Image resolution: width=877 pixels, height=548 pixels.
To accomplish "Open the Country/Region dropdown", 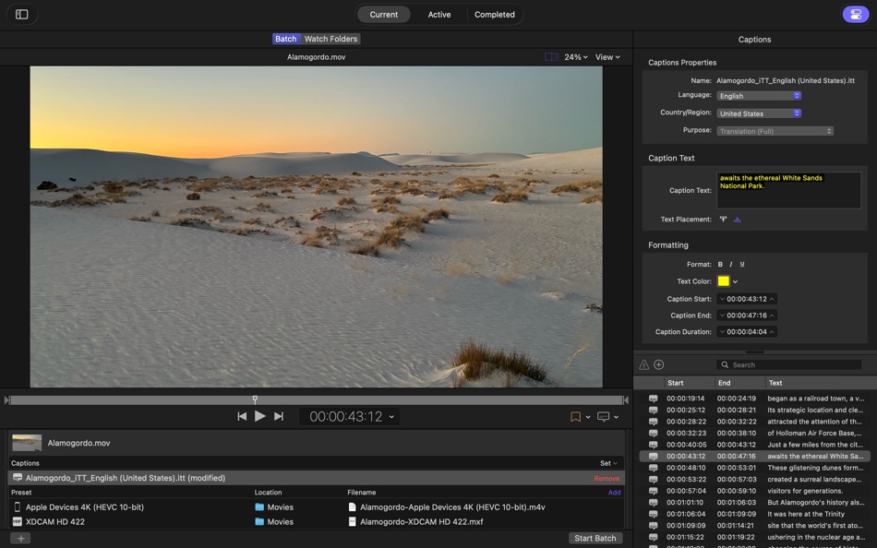I will pos(759,113).
